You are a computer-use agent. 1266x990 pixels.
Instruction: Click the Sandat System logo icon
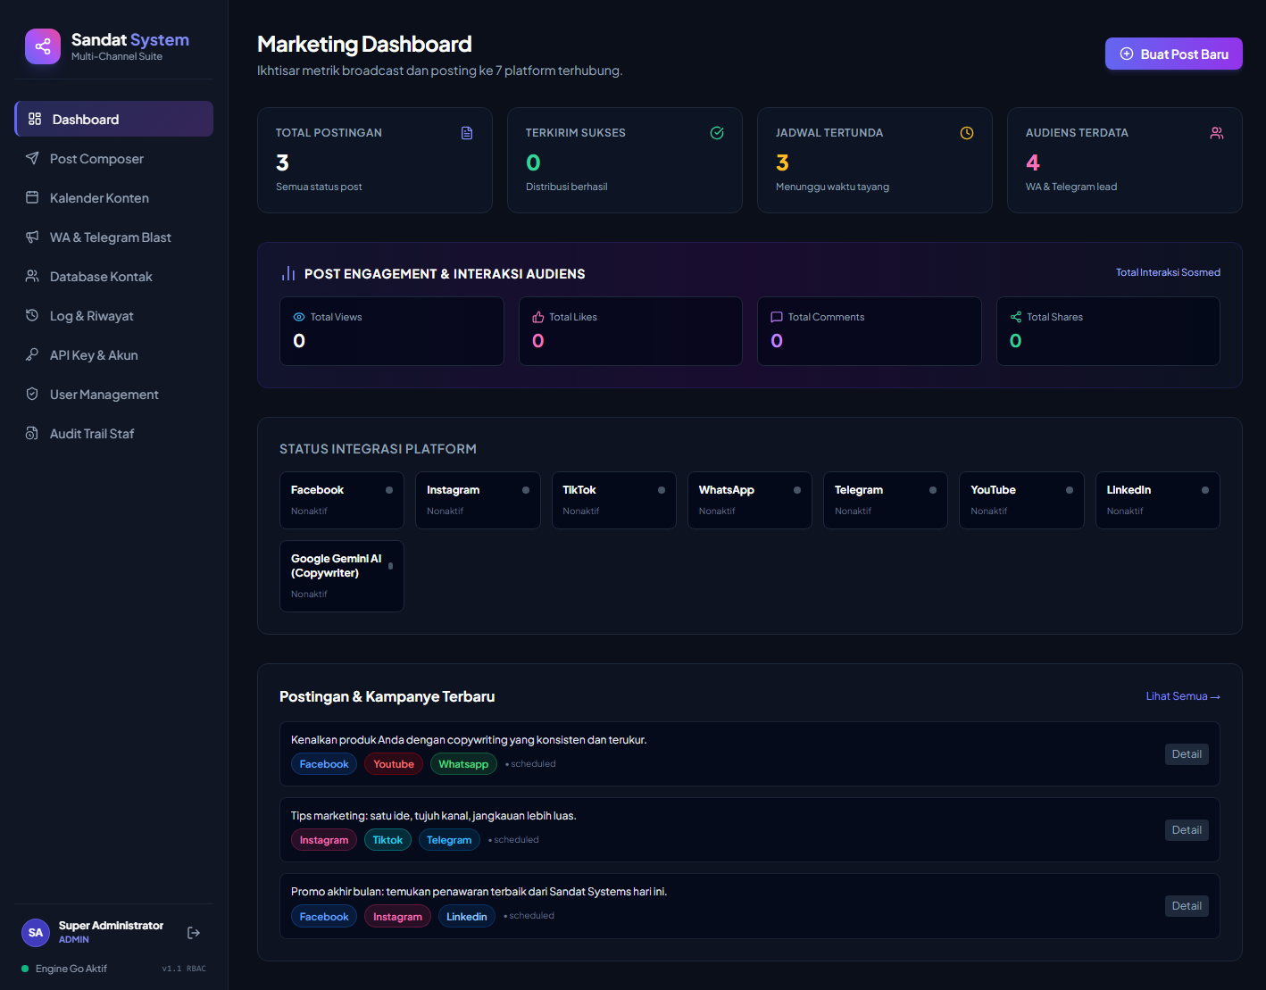click(43, 46)
